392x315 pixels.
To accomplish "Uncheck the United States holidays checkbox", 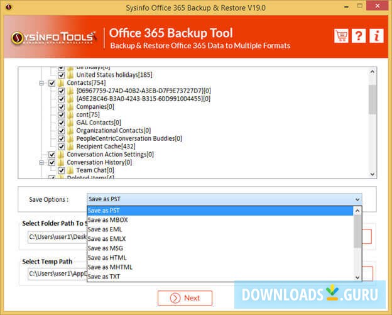I will pos(62,75).
